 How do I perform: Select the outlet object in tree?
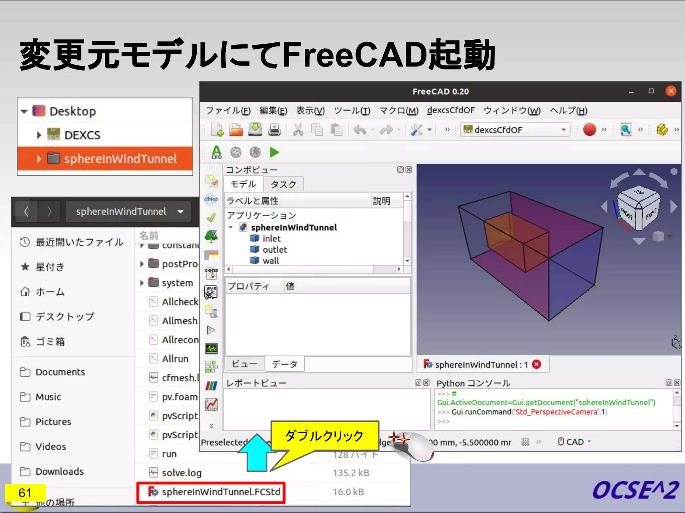coord(275,249)
